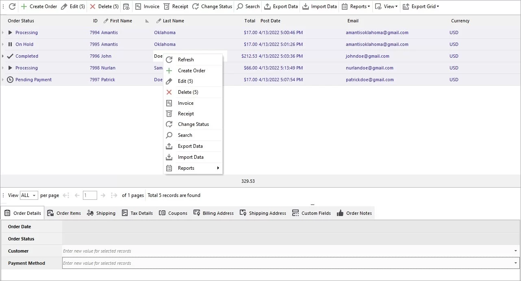Open the View dropdown in the toolbar
Screen dimensions: 521x281
(x=386, y=6)
